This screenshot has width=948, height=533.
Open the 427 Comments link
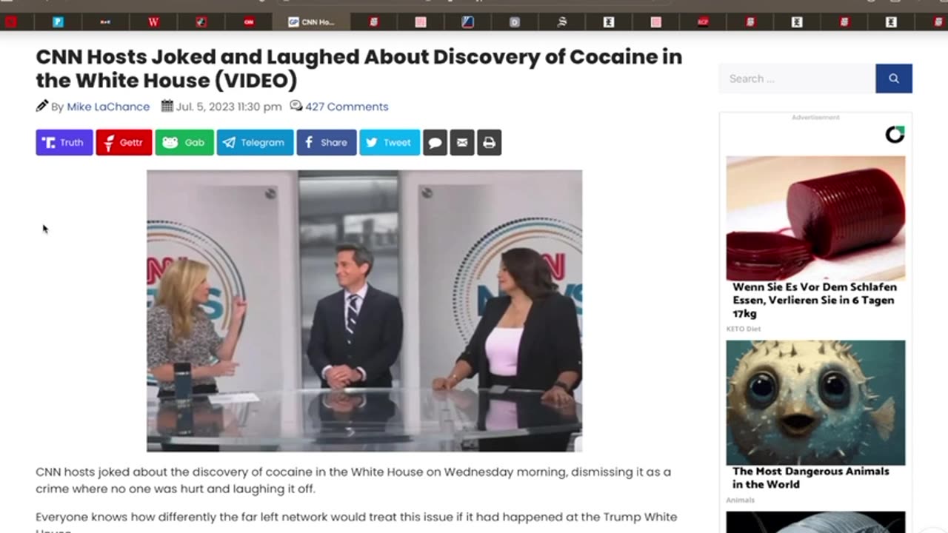point(347,107)
